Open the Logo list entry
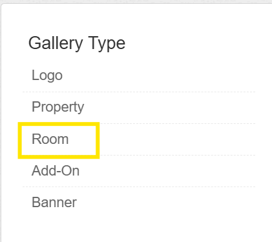Image resolution: width=272 pixels, height=242 pixels. 47,76
